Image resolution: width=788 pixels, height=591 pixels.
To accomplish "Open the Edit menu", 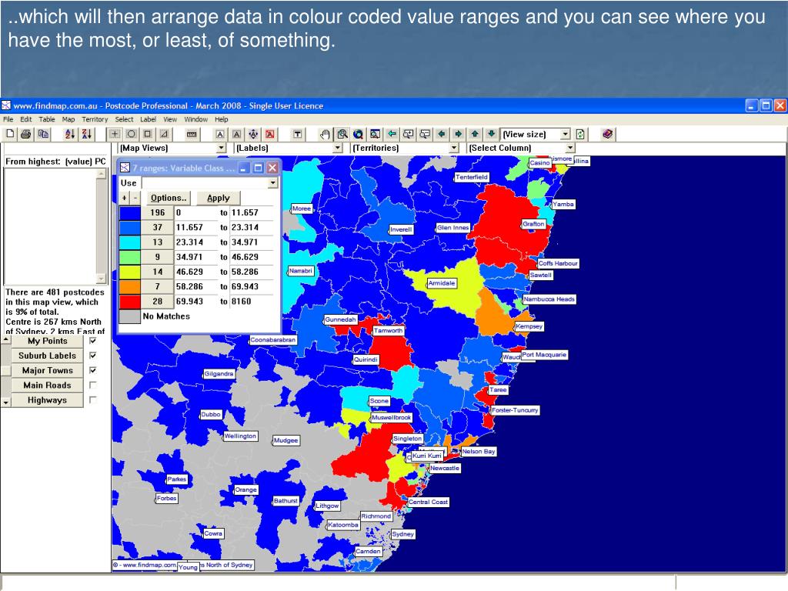I will (x=25, y=119).
